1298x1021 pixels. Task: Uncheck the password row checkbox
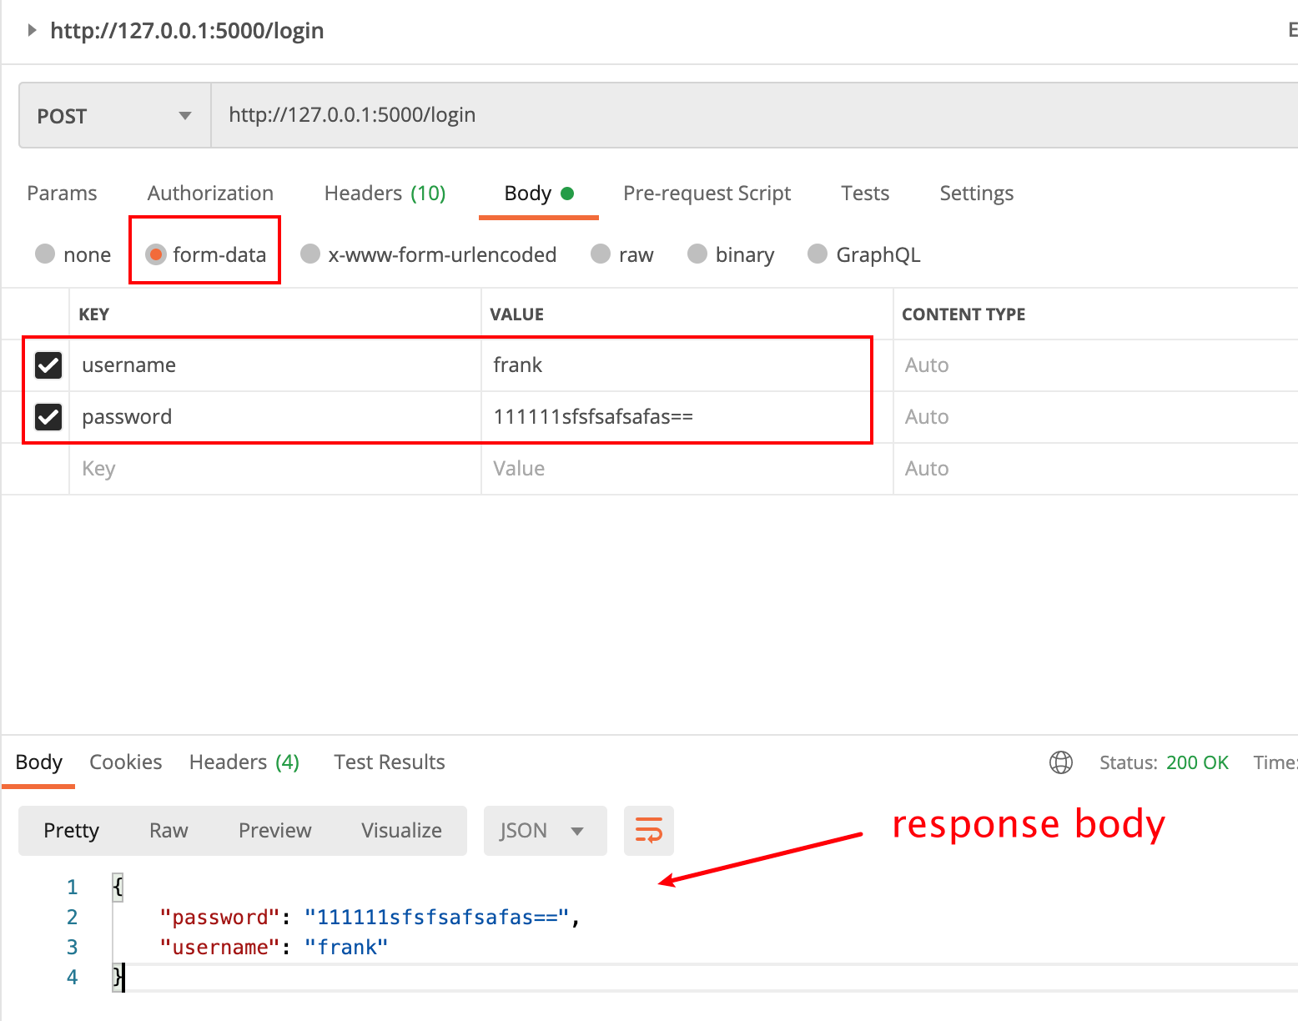(x=48, y=416)
